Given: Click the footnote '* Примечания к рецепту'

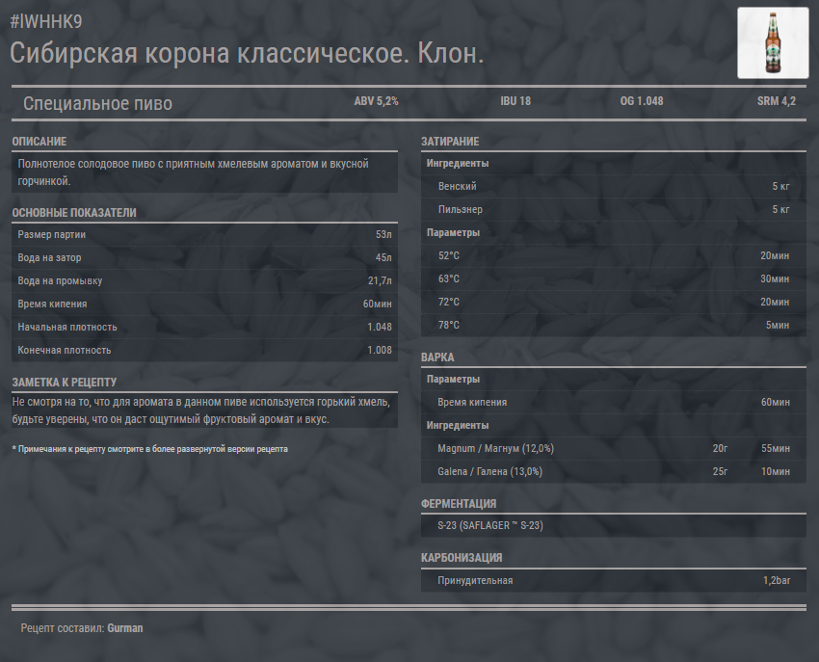Looking at the screenshot, I should click(x=150, y=449).
